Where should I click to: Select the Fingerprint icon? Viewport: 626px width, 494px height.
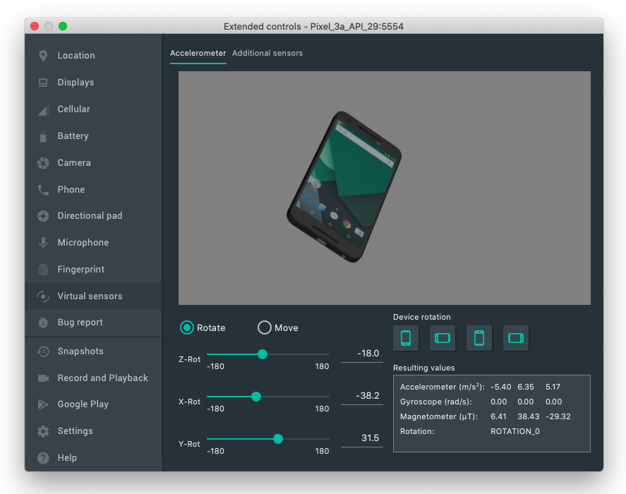click(43, 270)
